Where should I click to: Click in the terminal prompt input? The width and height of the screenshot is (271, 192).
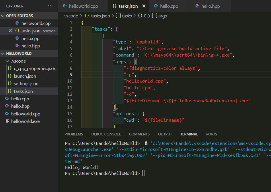pos(144,173)
